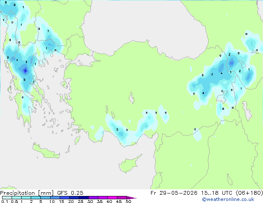
Task: Click the "0.1" legend scale label
Action: point(5,201)
